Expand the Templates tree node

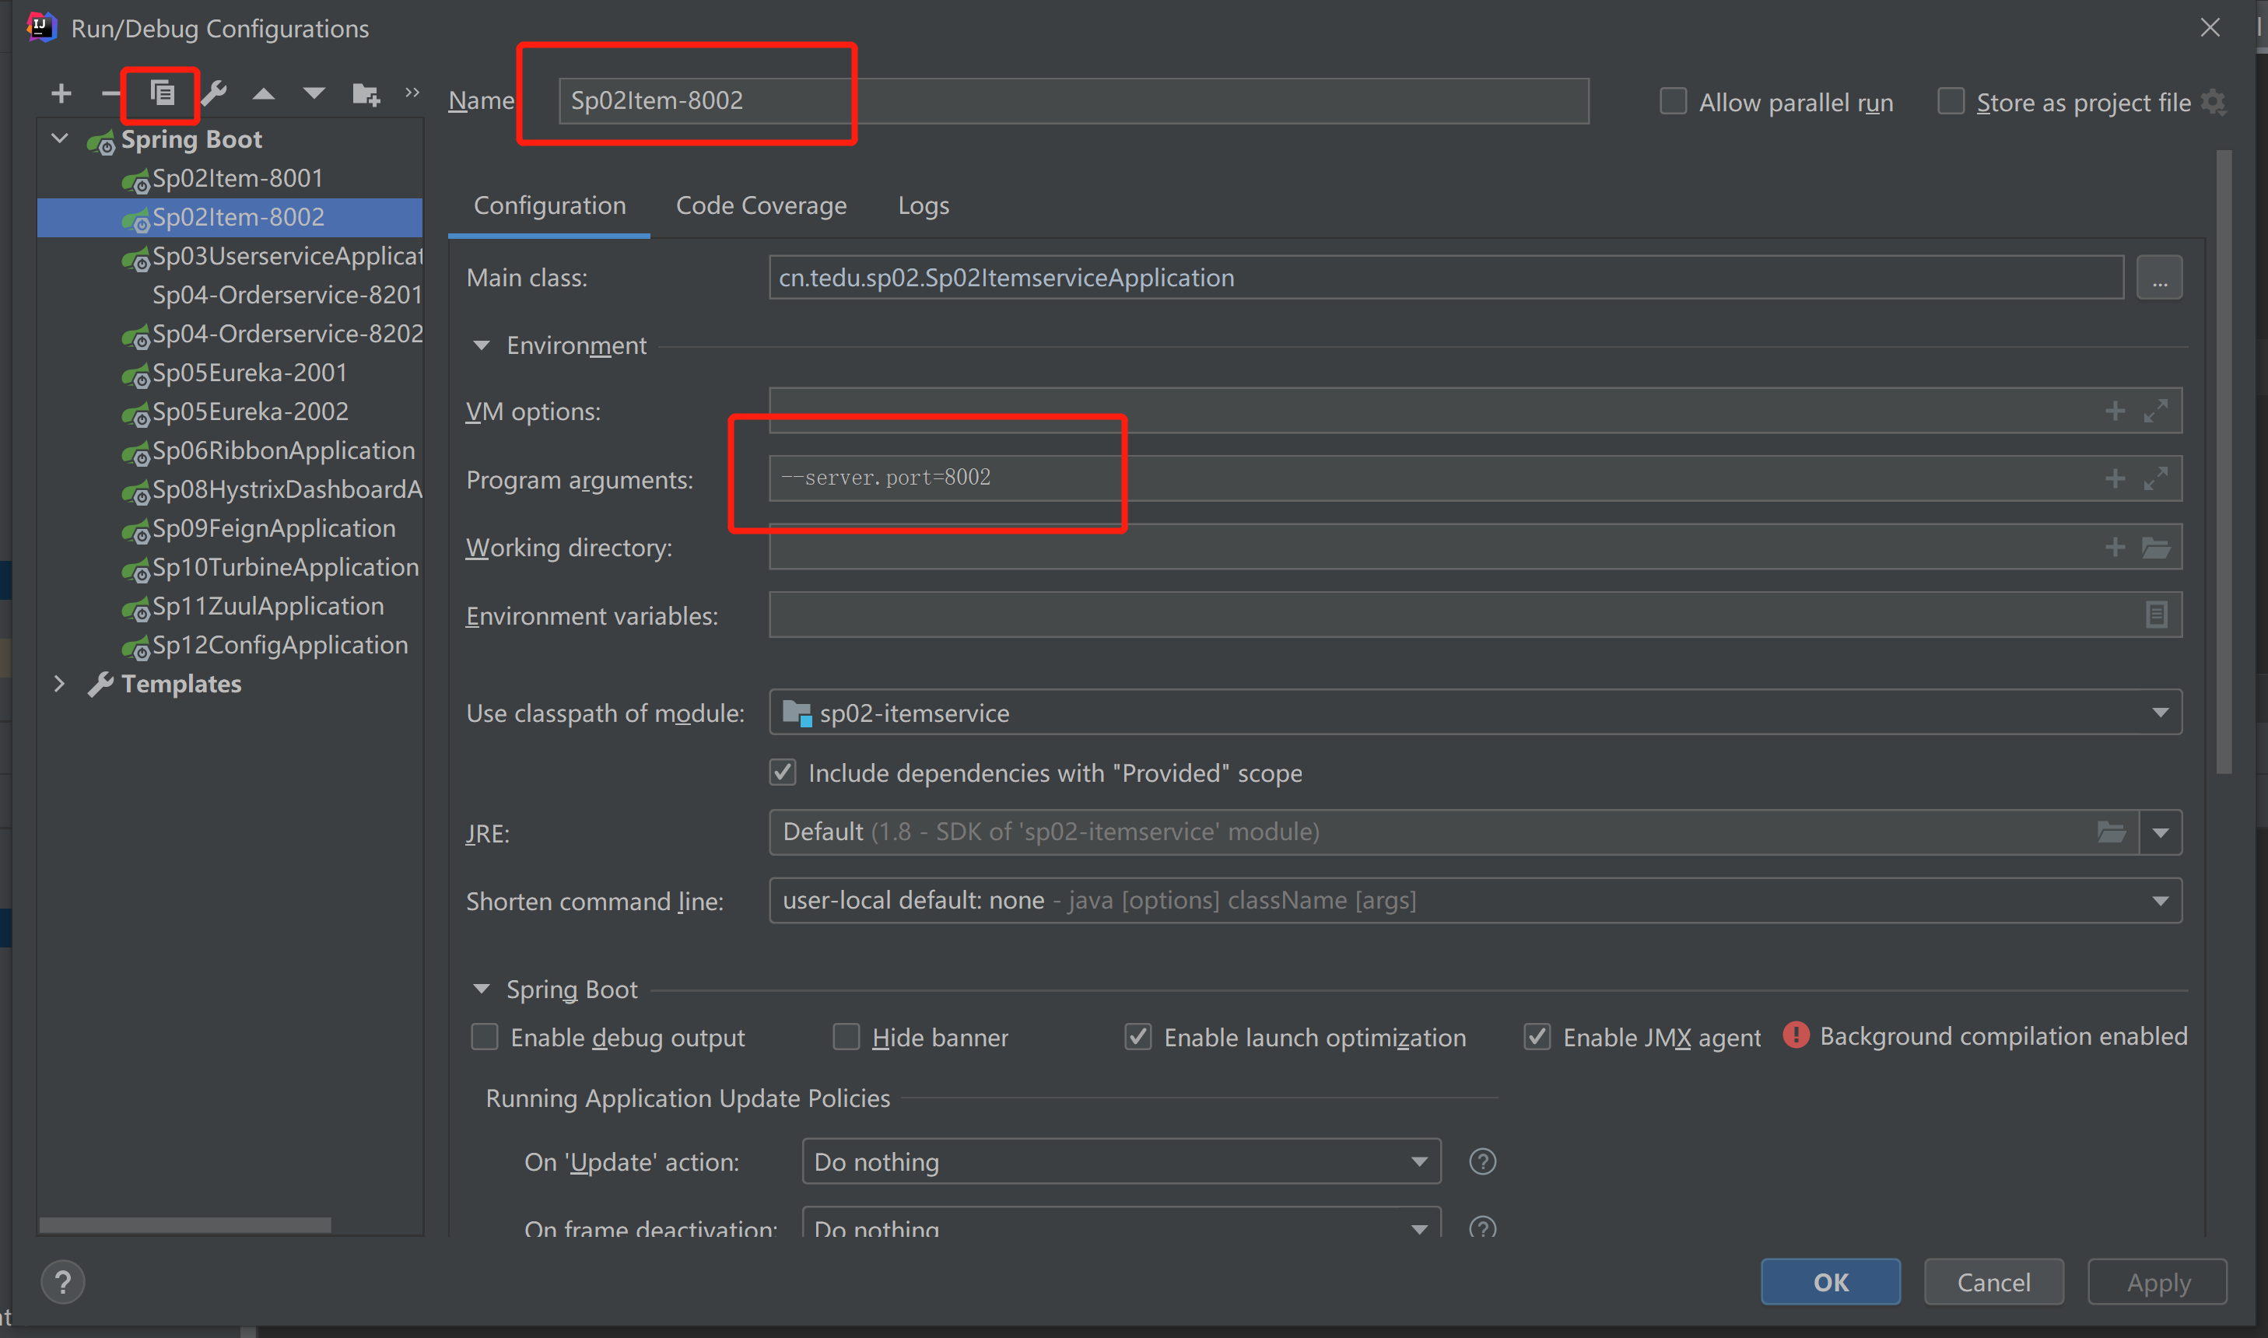pyautogui.click(x=59, y=685)
